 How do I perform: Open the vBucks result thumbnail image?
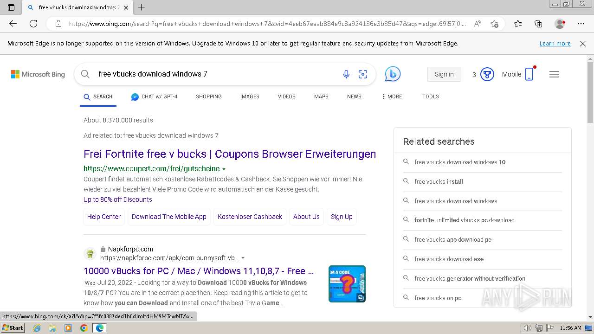point(347,284)
